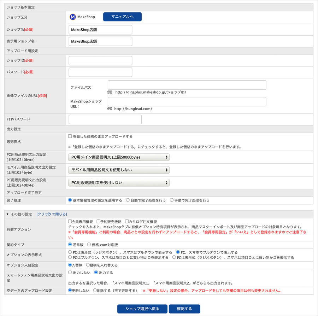Viewport: 318px width, 316px height.
Task: Select 出力する radio button
Action: pyautogui.click(x=96, y=273)
